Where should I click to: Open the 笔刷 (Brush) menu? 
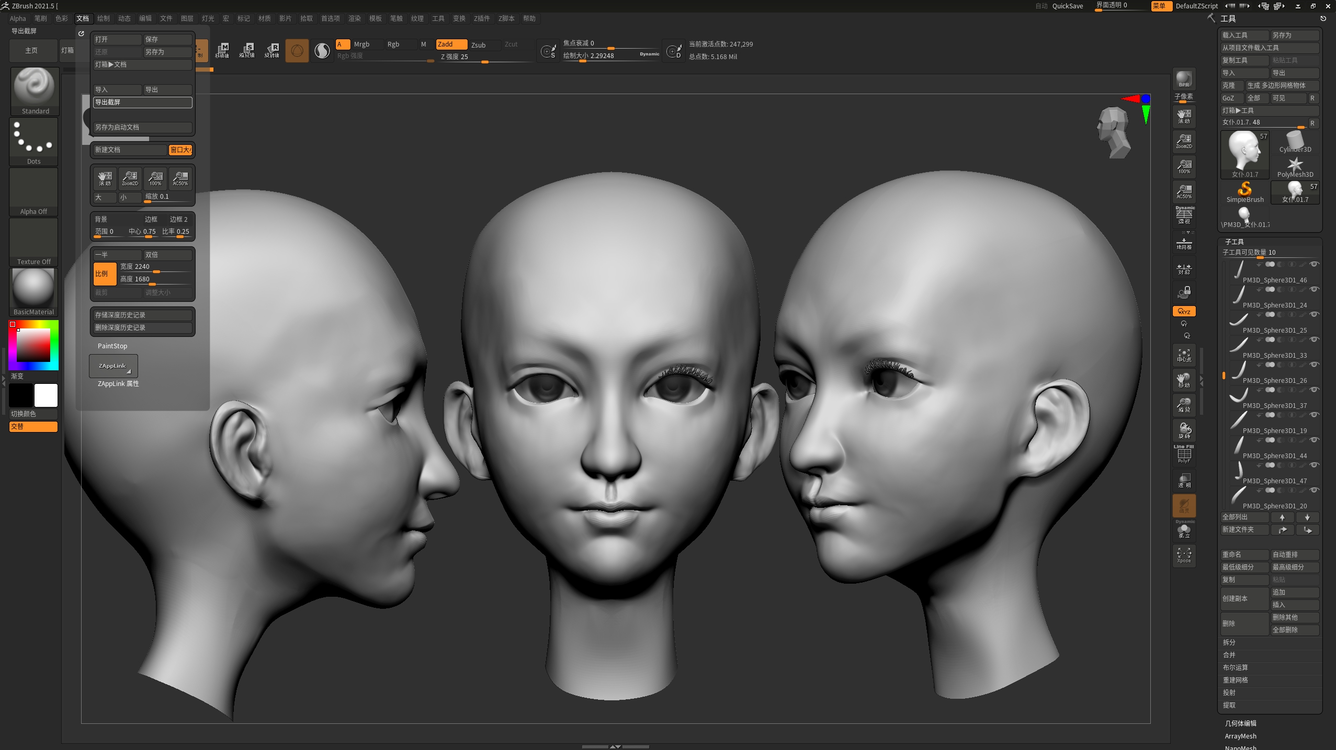40,18
